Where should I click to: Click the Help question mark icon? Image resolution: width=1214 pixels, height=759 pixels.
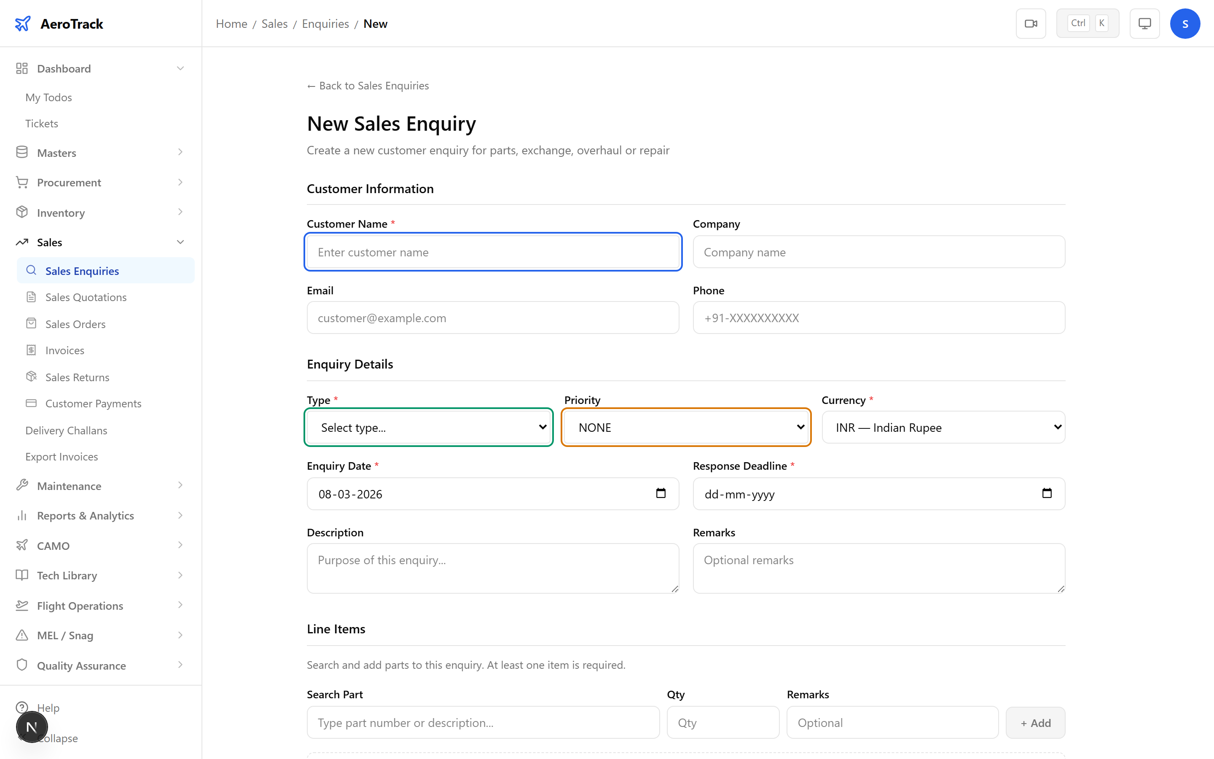coord(21,707)
